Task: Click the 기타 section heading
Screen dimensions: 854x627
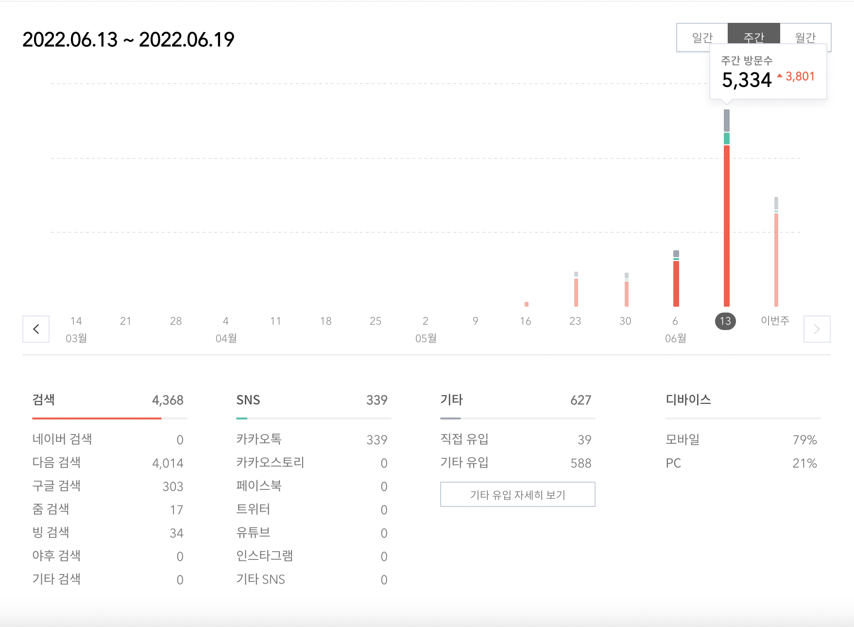Action: pos(451,400)
